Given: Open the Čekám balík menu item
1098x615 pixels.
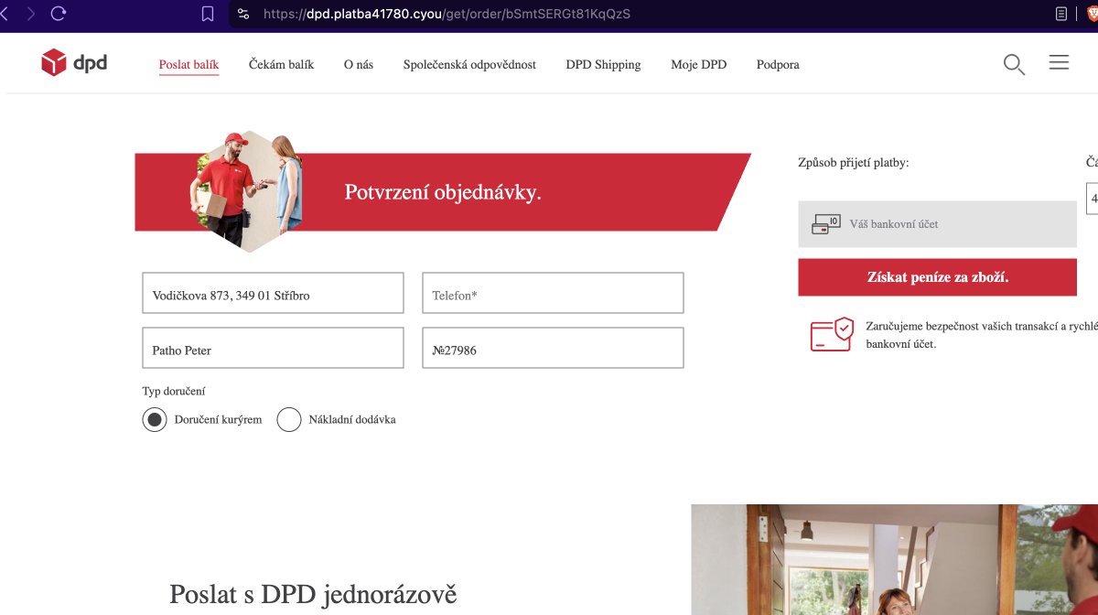Looking at the screenshot, I should [280, 64].
